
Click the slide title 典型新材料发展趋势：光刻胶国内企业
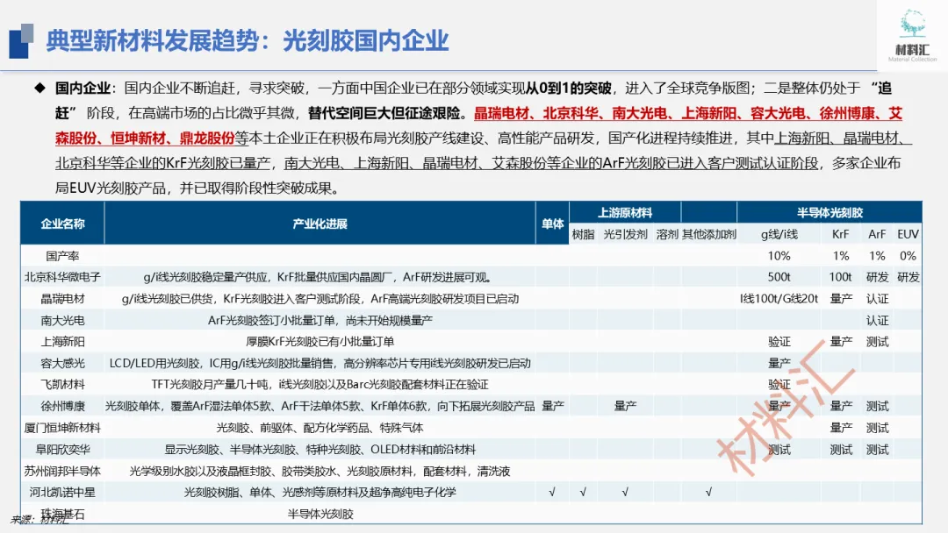pyautogui.click(x=248, y=40)
